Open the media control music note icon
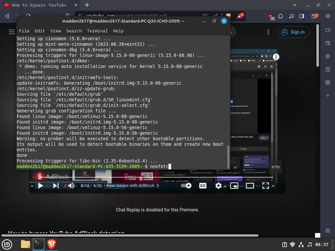Screen dimensions: 335x251 [x=291, y=16]
